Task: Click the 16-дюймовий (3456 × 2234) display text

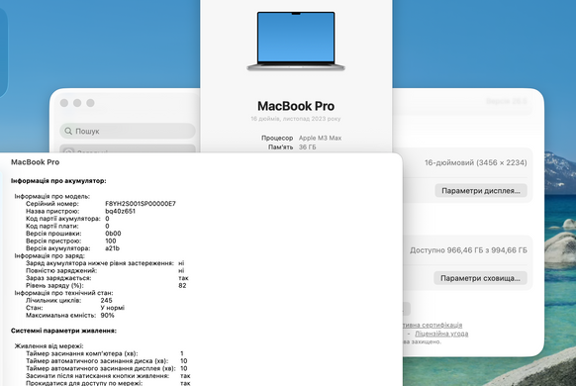Action: coord(476,162)
